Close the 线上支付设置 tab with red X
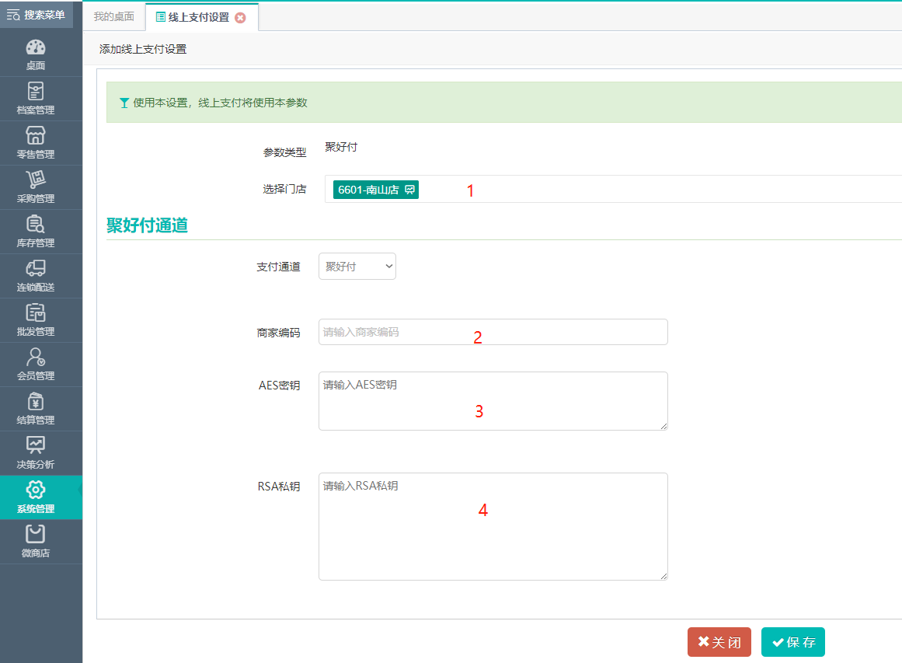The width and height of the screenshot is (902, 663). pos(241,18)
